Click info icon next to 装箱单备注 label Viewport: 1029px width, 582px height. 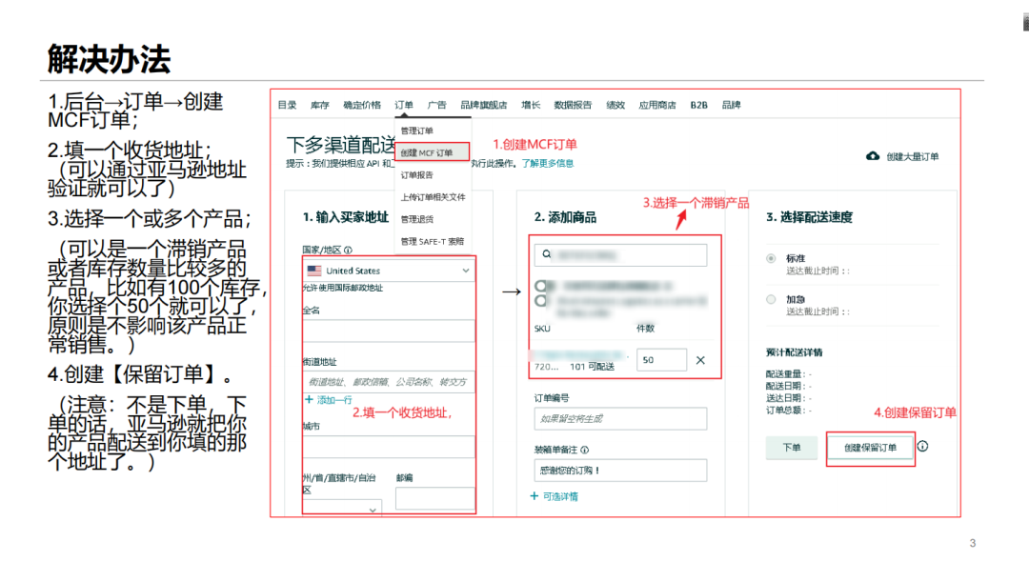[585, 451]
